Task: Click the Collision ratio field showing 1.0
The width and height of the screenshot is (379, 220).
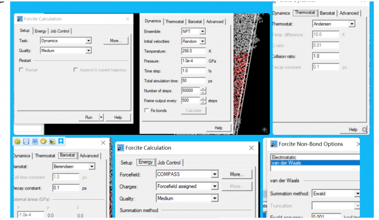Action: (326, 56)
